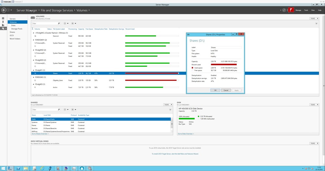Click the back navigation arrow
This screenshot has height=171, width=325.
coord(4,10)
